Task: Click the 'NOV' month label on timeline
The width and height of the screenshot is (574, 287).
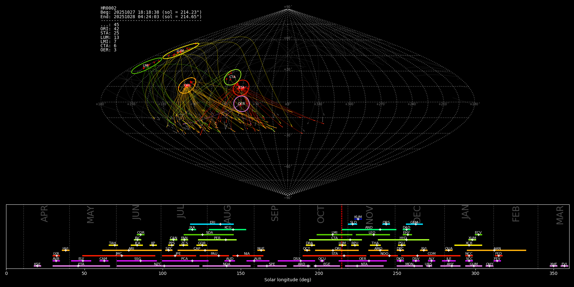Action: tap(369, 215)
